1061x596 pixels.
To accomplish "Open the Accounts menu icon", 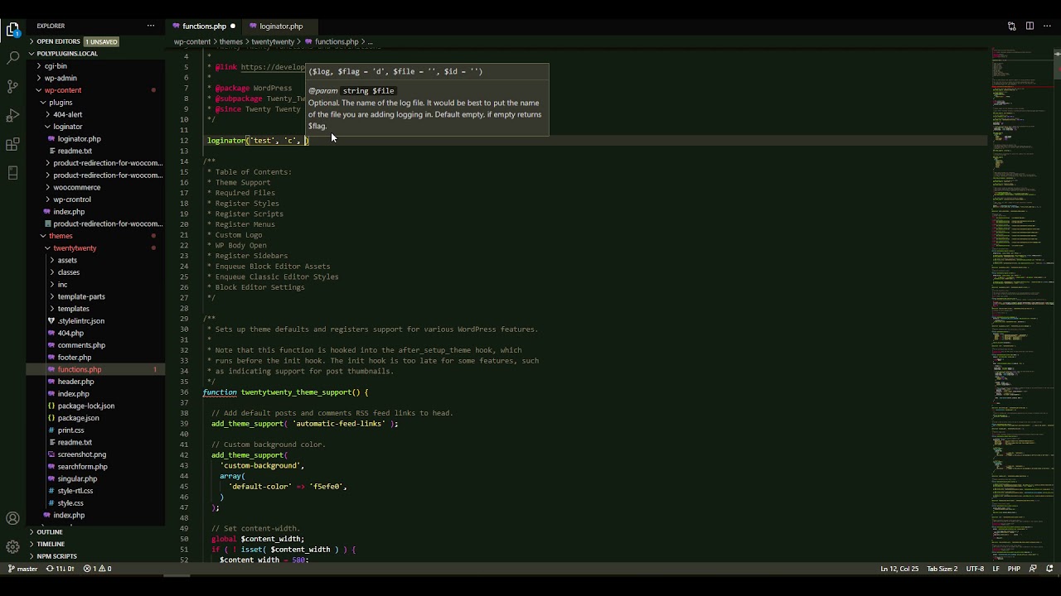I will coord(12,519).
